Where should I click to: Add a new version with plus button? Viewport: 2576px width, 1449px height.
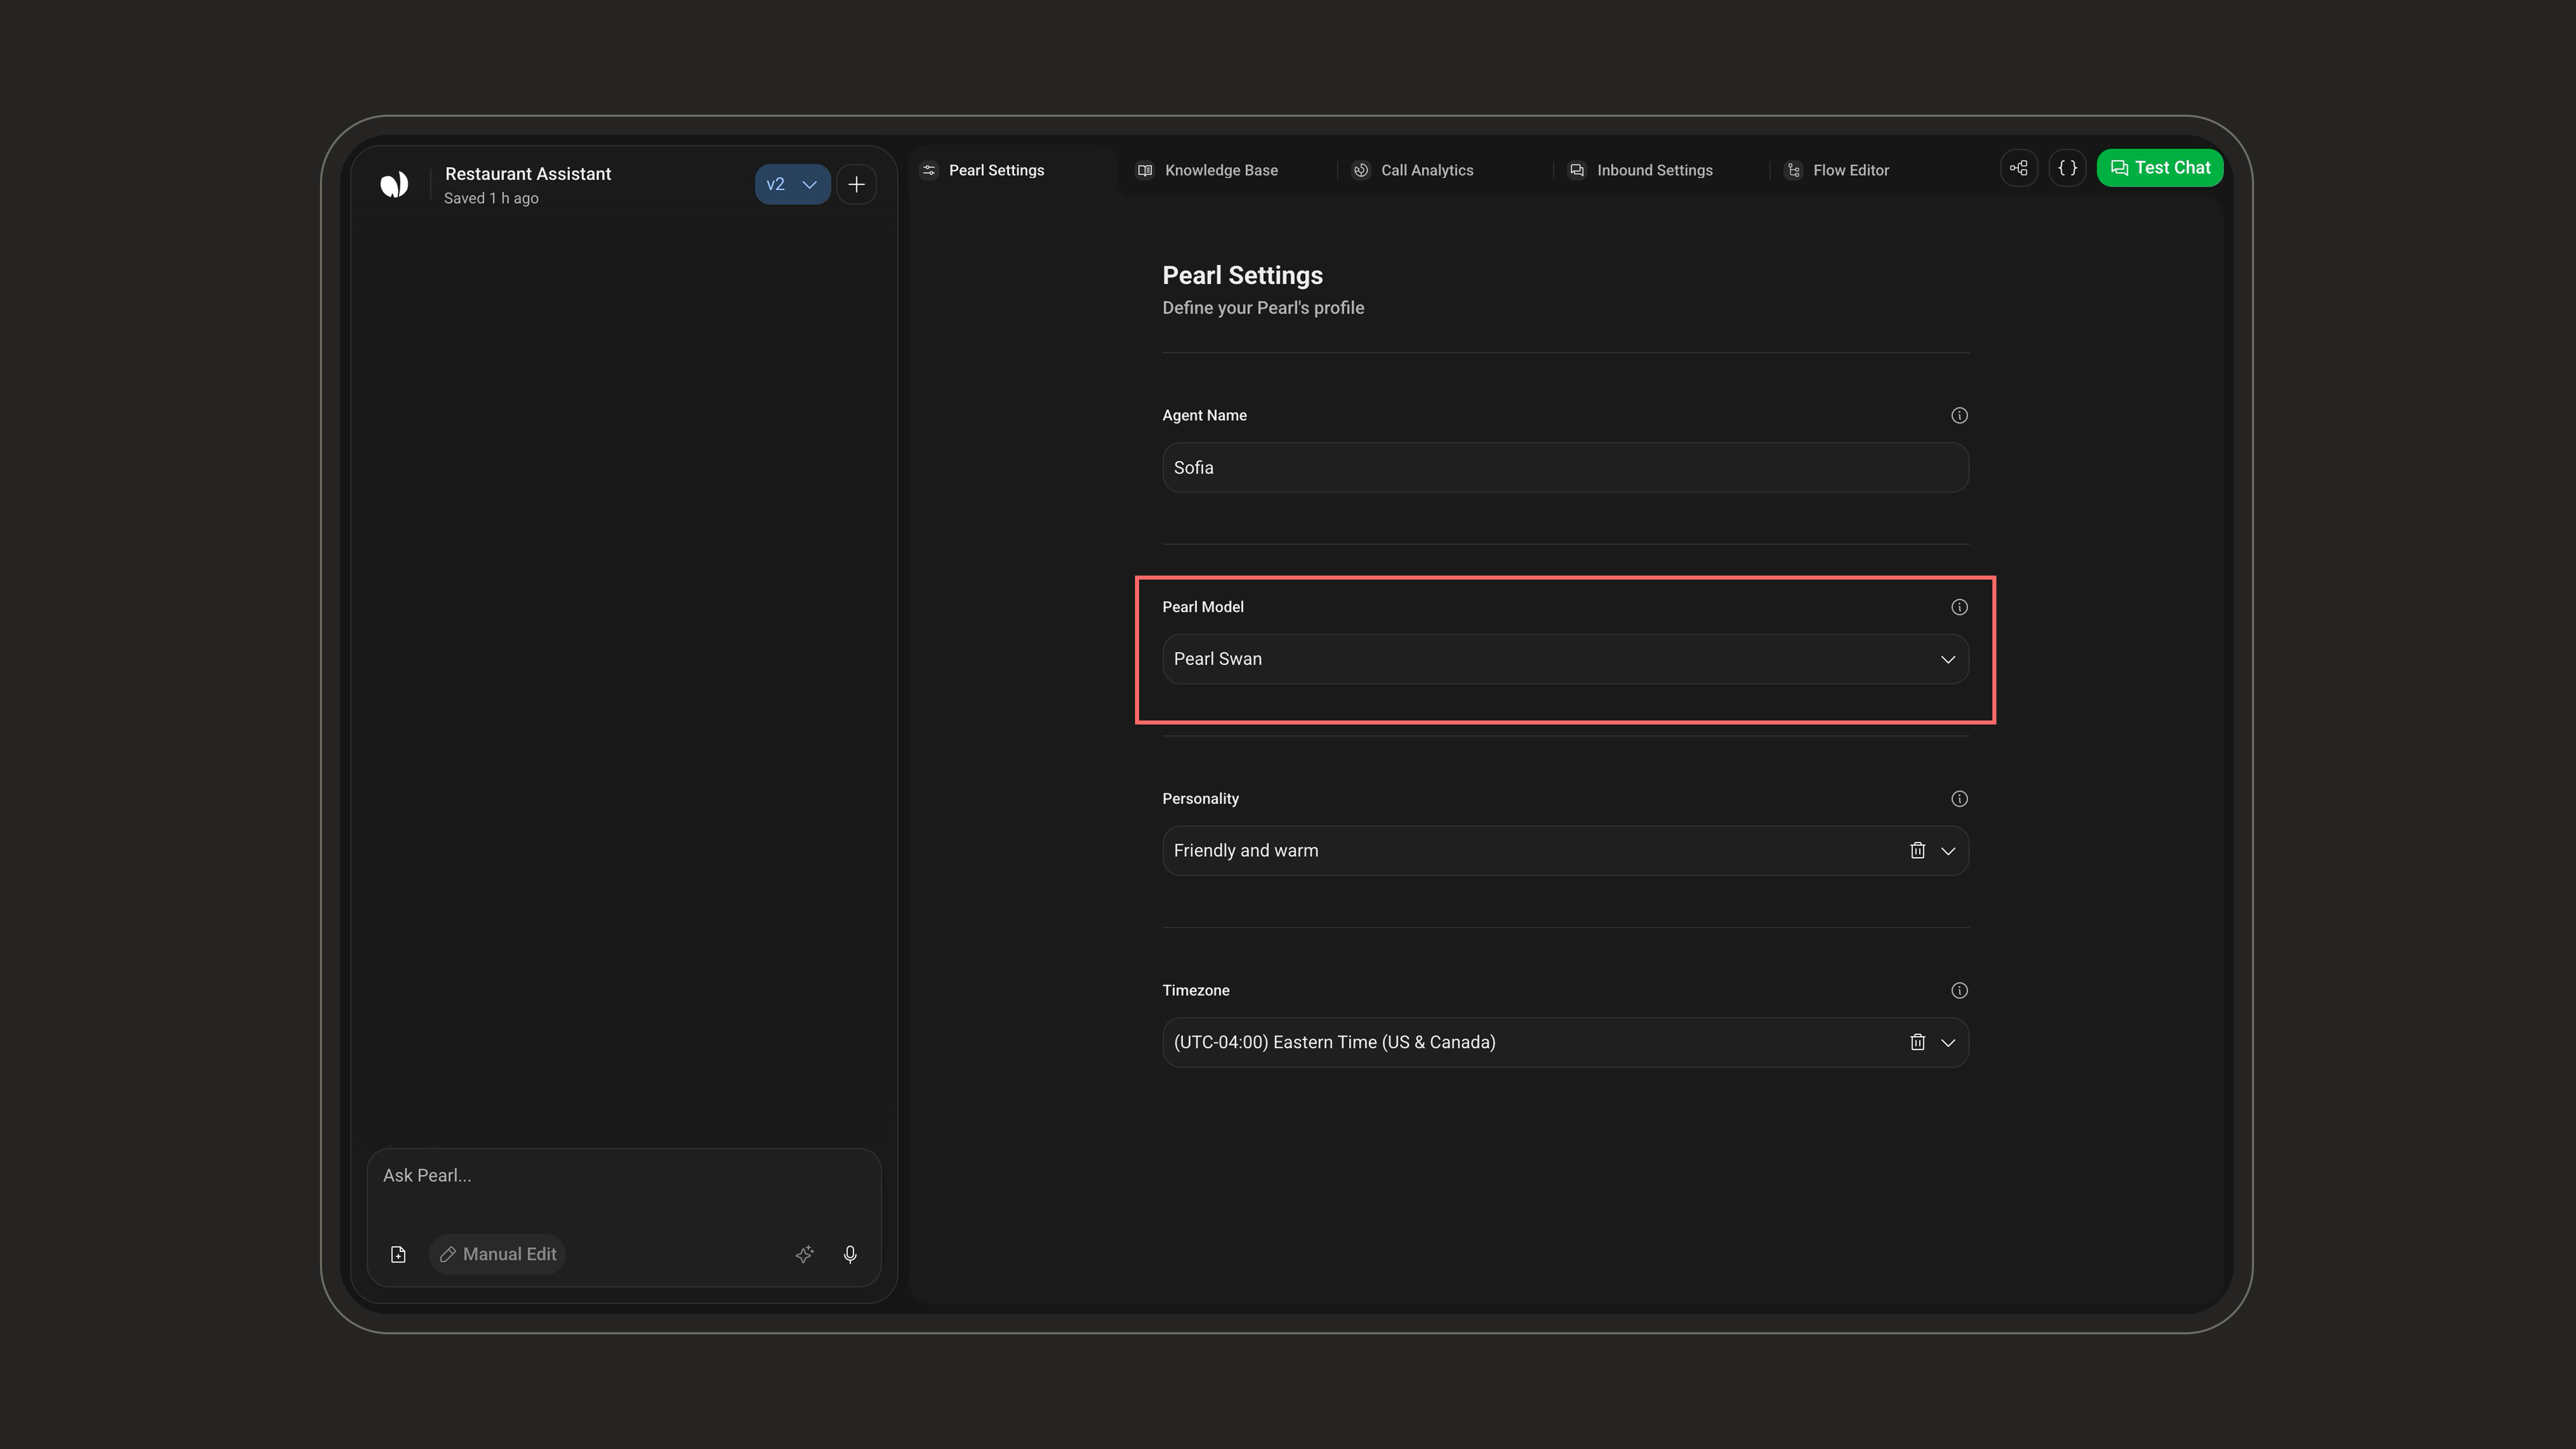[856, 184]
